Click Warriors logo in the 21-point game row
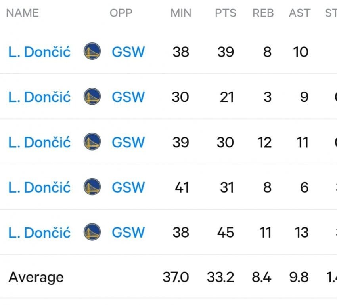 pos(92,97)
